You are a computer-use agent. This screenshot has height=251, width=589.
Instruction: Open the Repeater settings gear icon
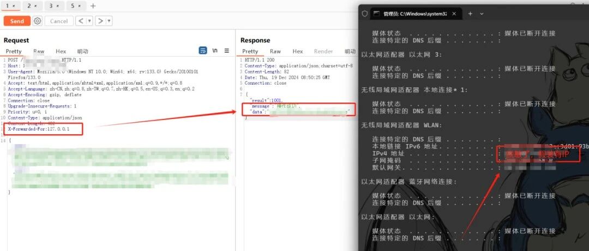pyautogui.click(x=37, y=21)
